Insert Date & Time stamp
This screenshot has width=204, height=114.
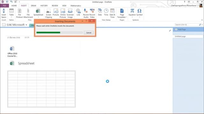[112, 13]
